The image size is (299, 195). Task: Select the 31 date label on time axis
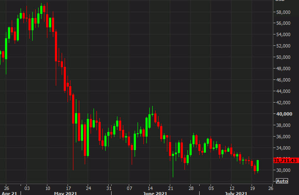(109, 188)
